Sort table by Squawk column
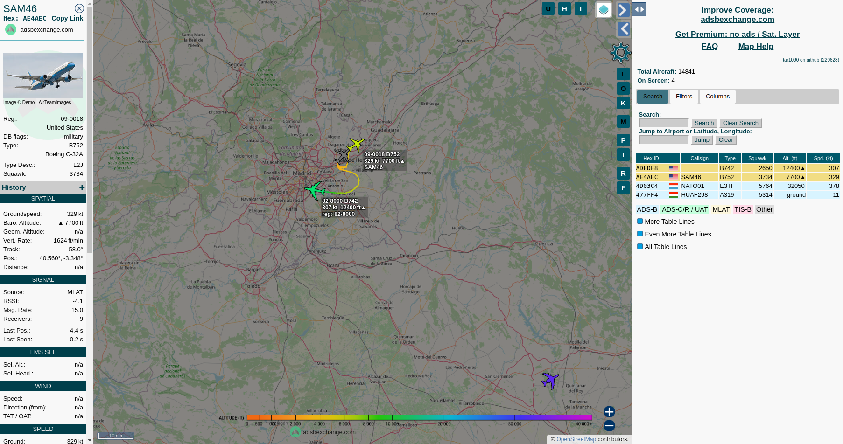The height and width of the screenshot is (444, 843). click(757, 158)
